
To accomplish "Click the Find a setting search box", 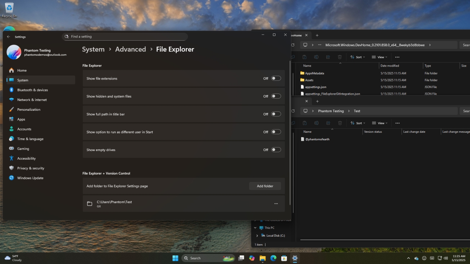I will 125,37.
